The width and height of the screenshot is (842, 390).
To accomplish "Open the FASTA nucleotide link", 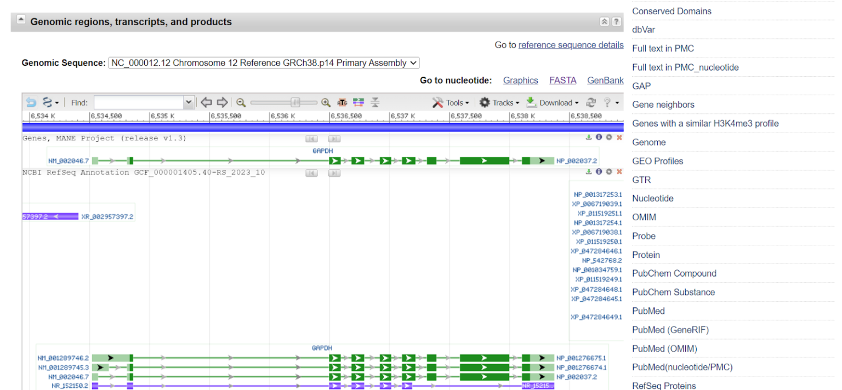I will (562, 81).
